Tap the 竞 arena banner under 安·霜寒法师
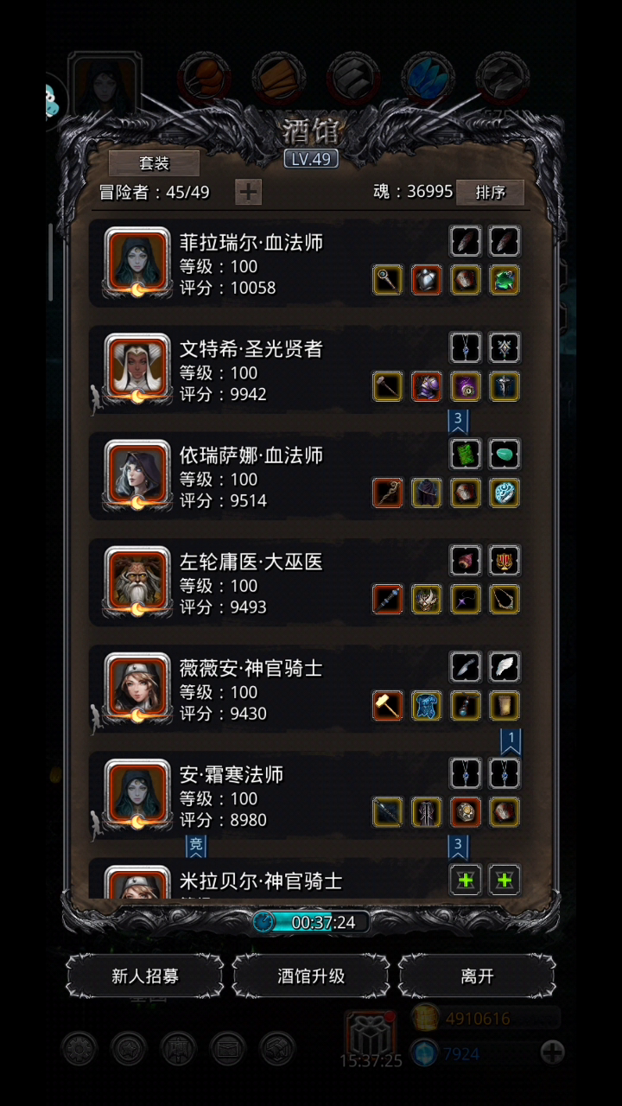 [x=197, y=846]
